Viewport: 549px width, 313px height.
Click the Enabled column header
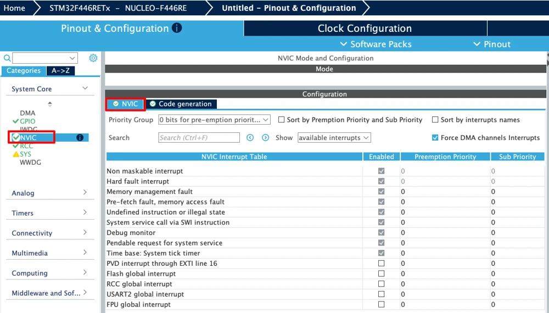pos(382,156)
